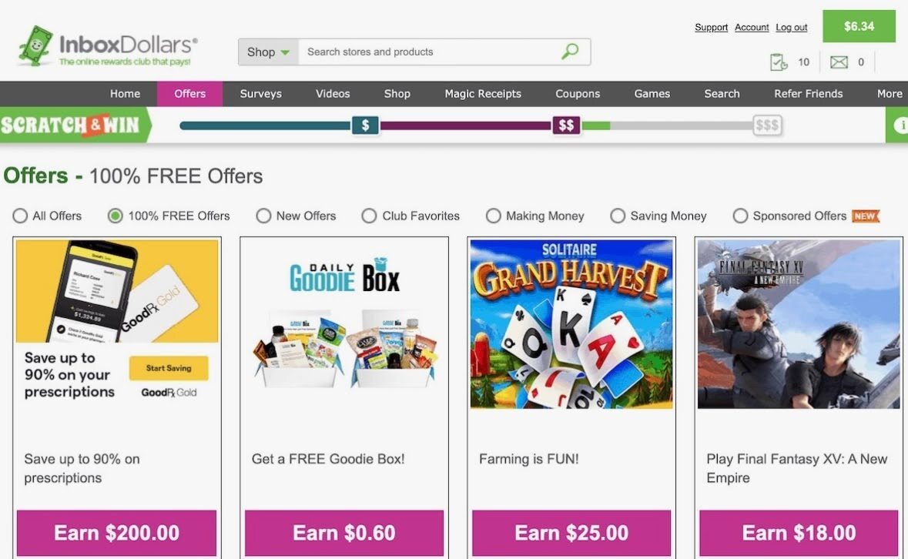Click the Log out link
908x559 pixels.
point(792,27)
